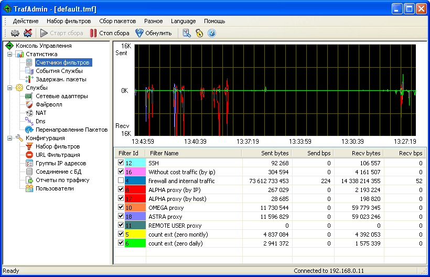Open Пользователи in the configuration tree
This screenshot has height=277, width=430.
[55, 188]
